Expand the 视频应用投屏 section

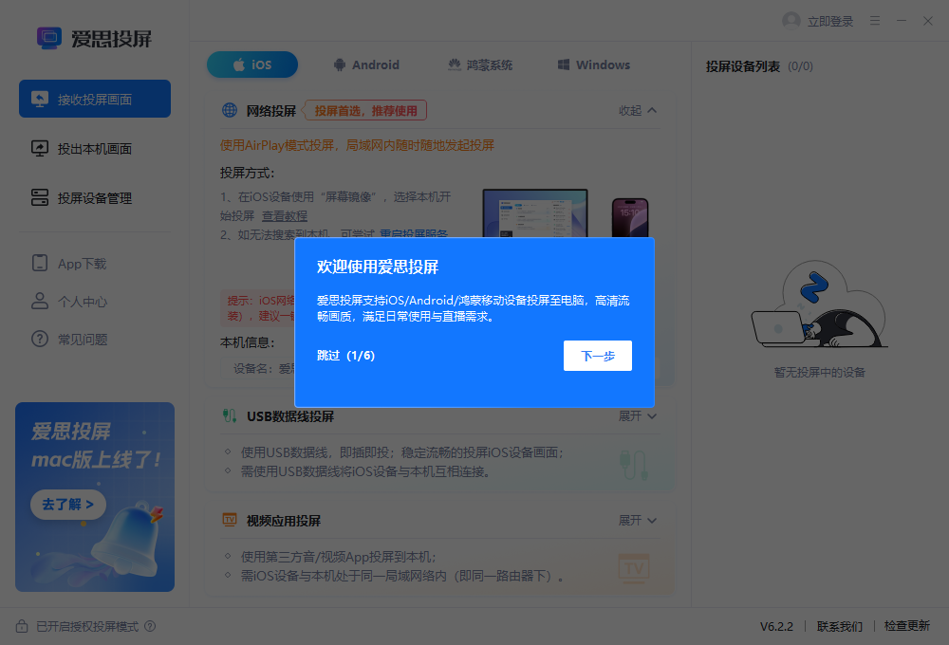[638, 521]
